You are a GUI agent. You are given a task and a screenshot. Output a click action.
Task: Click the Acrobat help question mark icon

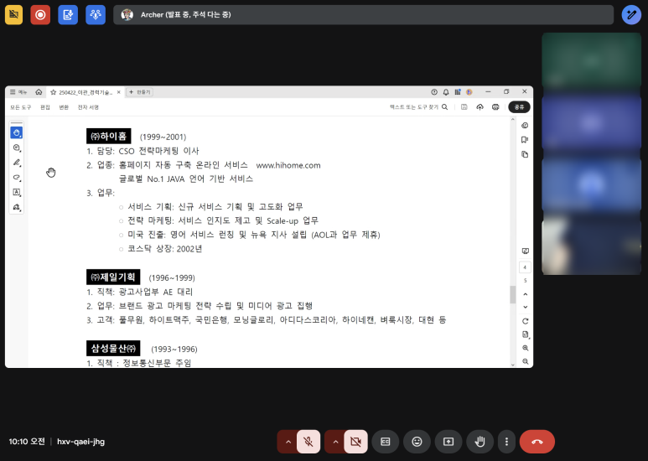[434, 92]
